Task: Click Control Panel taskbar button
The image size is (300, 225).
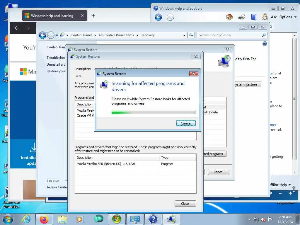Action: (135, 219)
